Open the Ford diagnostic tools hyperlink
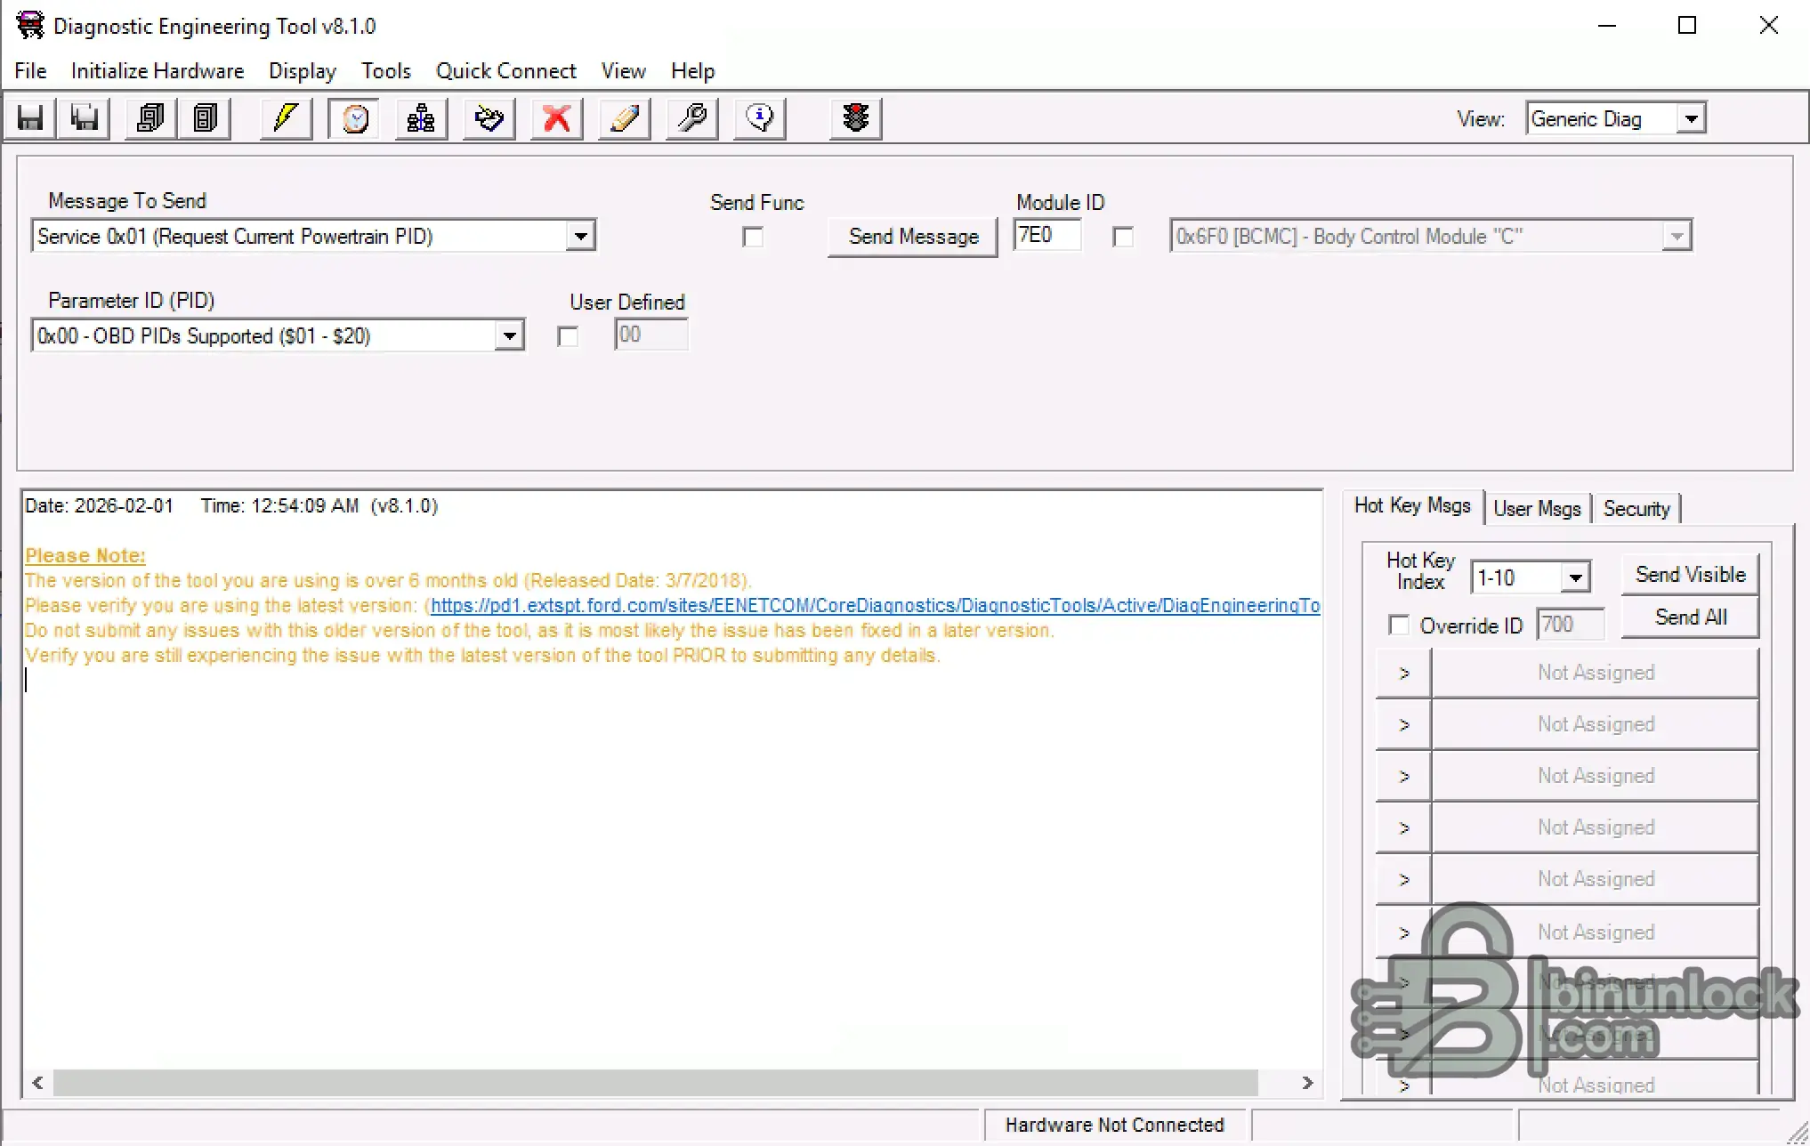This screenshot has height=1146, width=1810. 874,606
